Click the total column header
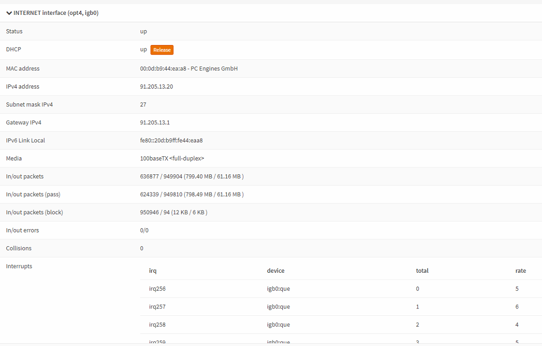 click(422, 271)
